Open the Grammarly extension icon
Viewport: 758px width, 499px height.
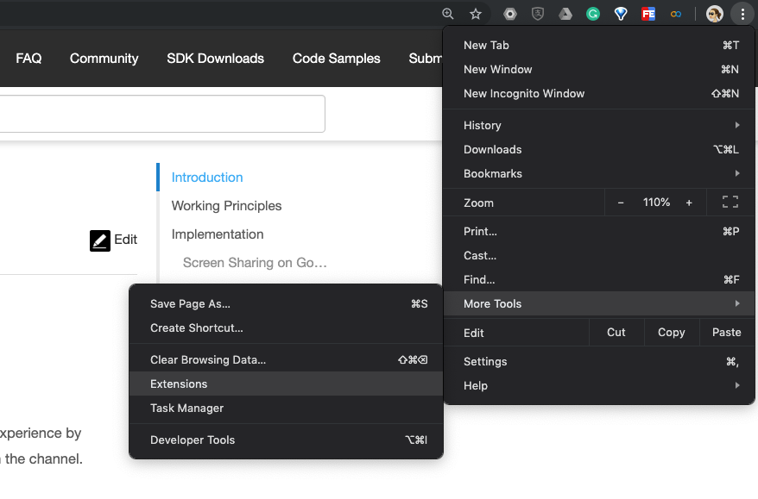point(593,14)
